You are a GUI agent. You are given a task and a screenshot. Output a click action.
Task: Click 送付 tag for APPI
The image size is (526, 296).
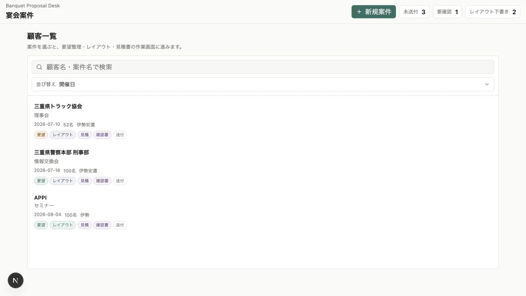[x=120, y=225]
